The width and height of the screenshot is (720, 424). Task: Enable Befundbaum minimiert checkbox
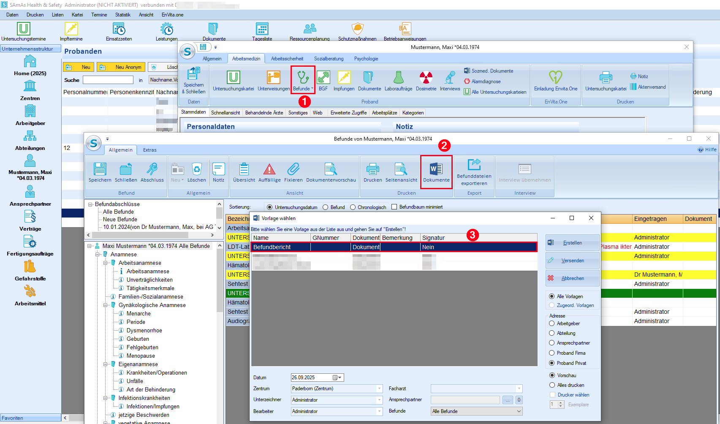point(394,207)
